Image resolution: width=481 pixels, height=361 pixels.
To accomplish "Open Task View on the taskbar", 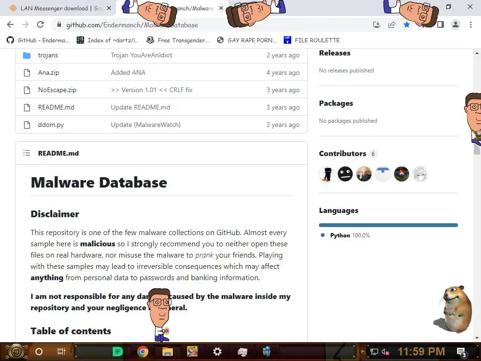I will pos(62,352).
